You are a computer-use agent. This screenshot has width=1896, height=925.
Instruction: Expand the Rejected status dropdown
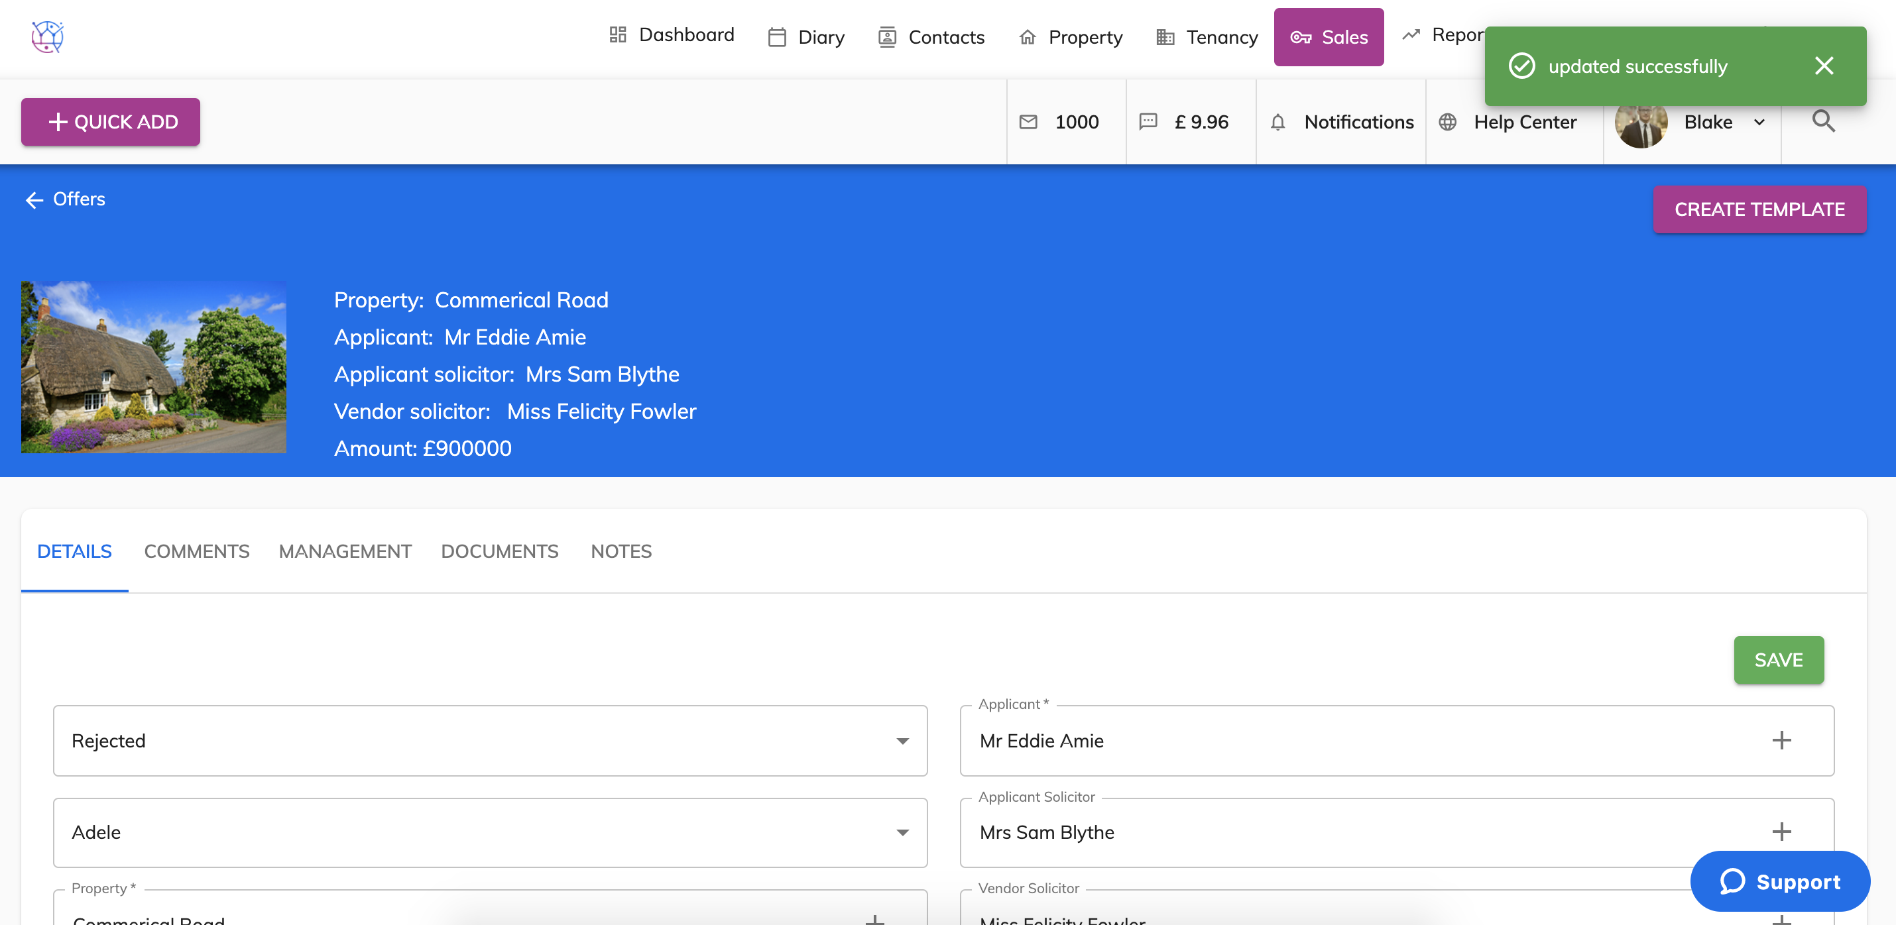(902, 741)
